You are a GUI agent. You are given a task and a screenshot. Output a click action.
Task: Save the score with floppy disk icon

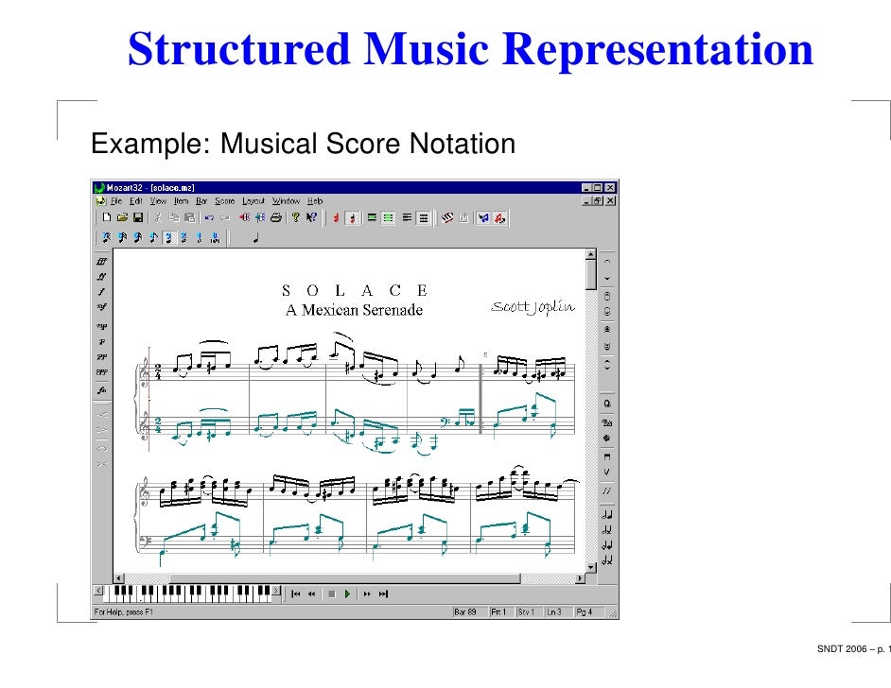[x=137, y=217]
